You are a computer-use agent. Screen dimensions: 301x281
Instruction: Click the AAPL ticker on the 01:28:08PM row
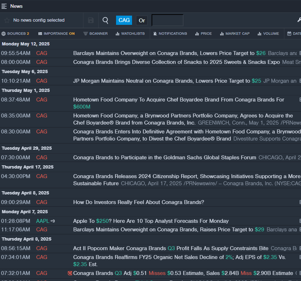click(x=43, y=221)
